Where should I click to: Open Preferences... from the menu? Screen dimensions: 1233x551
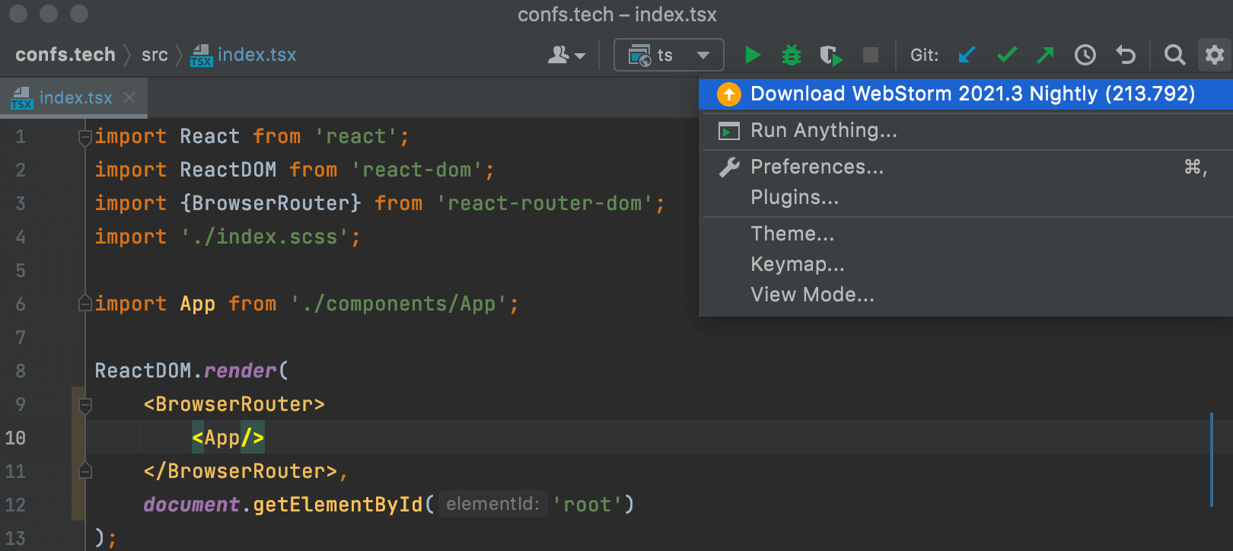[966, 167]
